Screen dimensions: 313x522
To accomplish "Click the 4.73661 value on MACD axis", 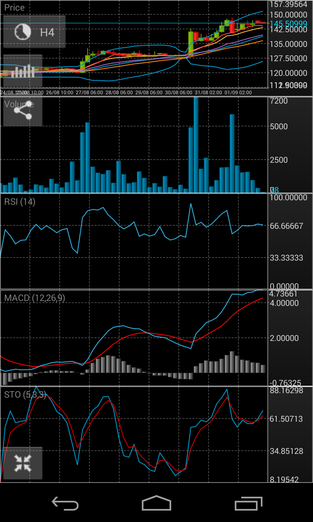I will [283, 294].
